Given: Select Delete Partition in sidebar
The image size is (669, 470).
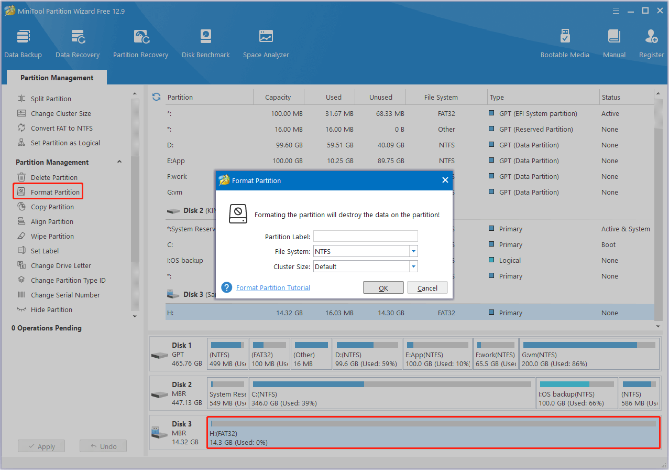Looking at the screenshot, I should (54, 178).
